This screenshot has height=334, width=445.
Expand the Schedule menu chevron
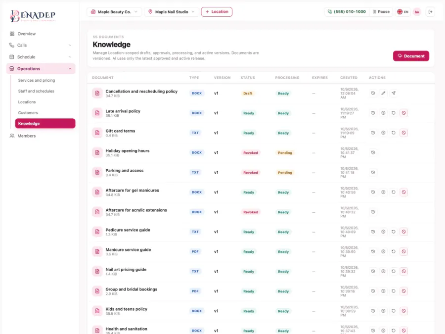tap(70, 57)
